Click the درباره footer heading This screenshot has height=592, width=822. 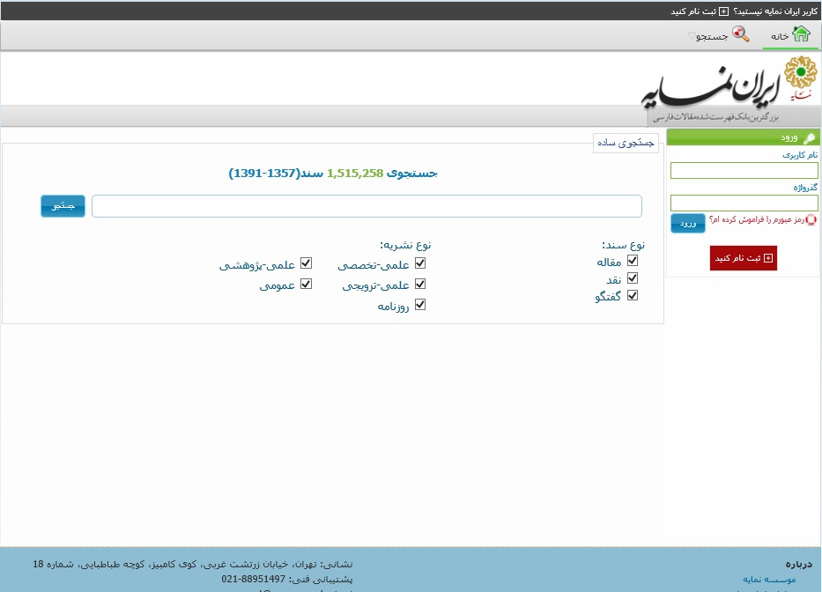click(798, 564)
